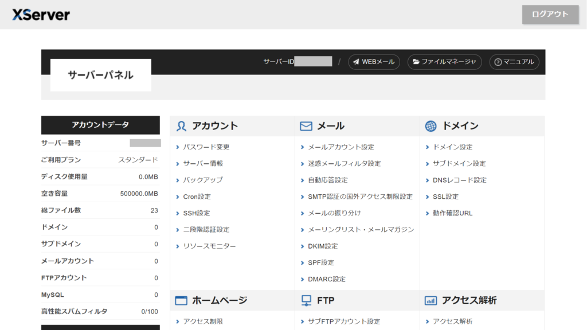Open サブFTPアカウント設定 link

click(344, 321)
